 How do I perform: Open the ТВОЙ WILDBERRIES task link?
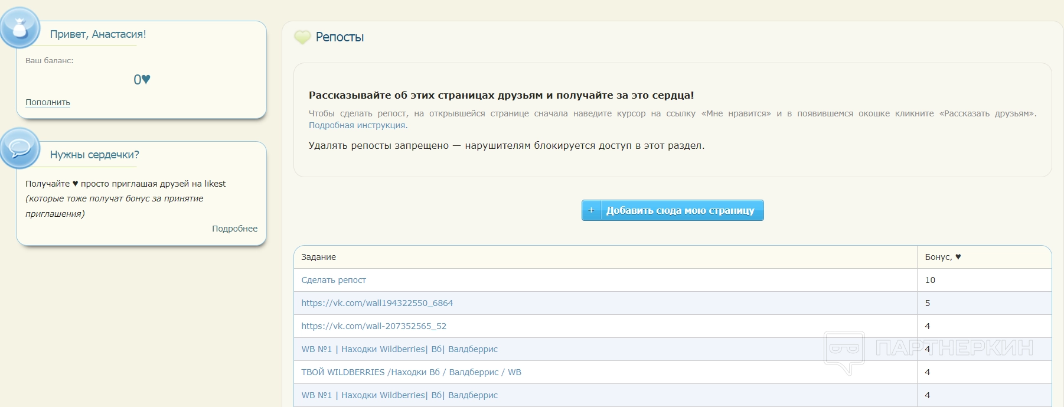(411, 372)
